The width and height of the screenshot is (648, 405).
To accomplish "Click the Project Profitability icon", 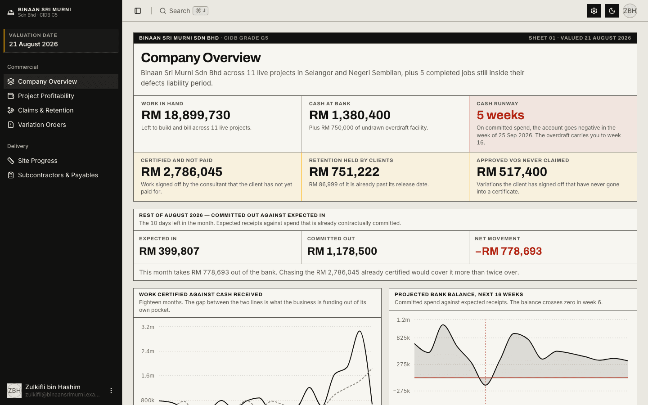I will [x=11, y=96].
